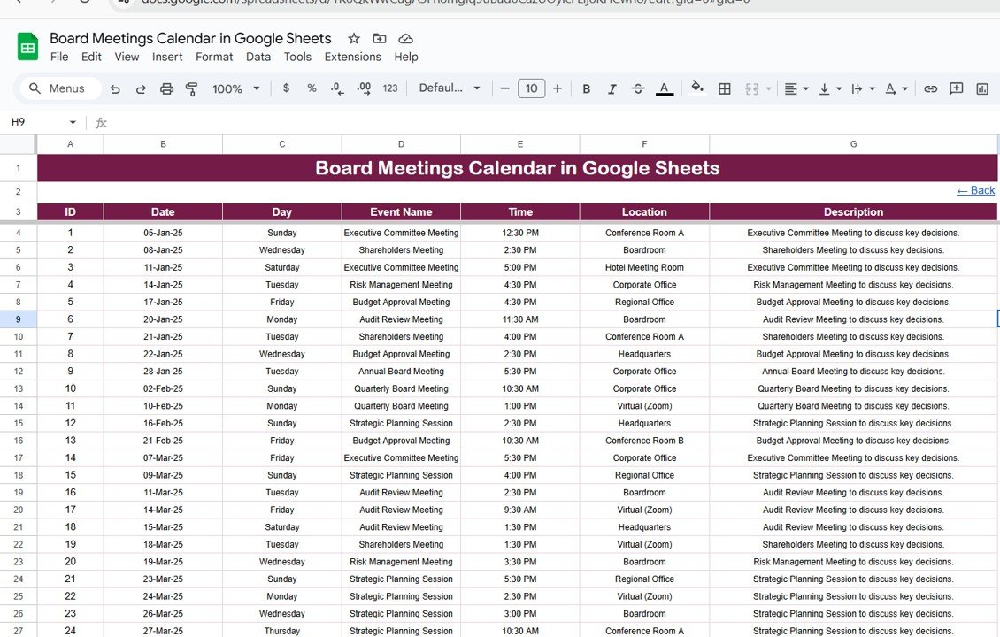Screen dimensions: 1000x637
Task: Click the Location header cell
Action: (644, 211)
